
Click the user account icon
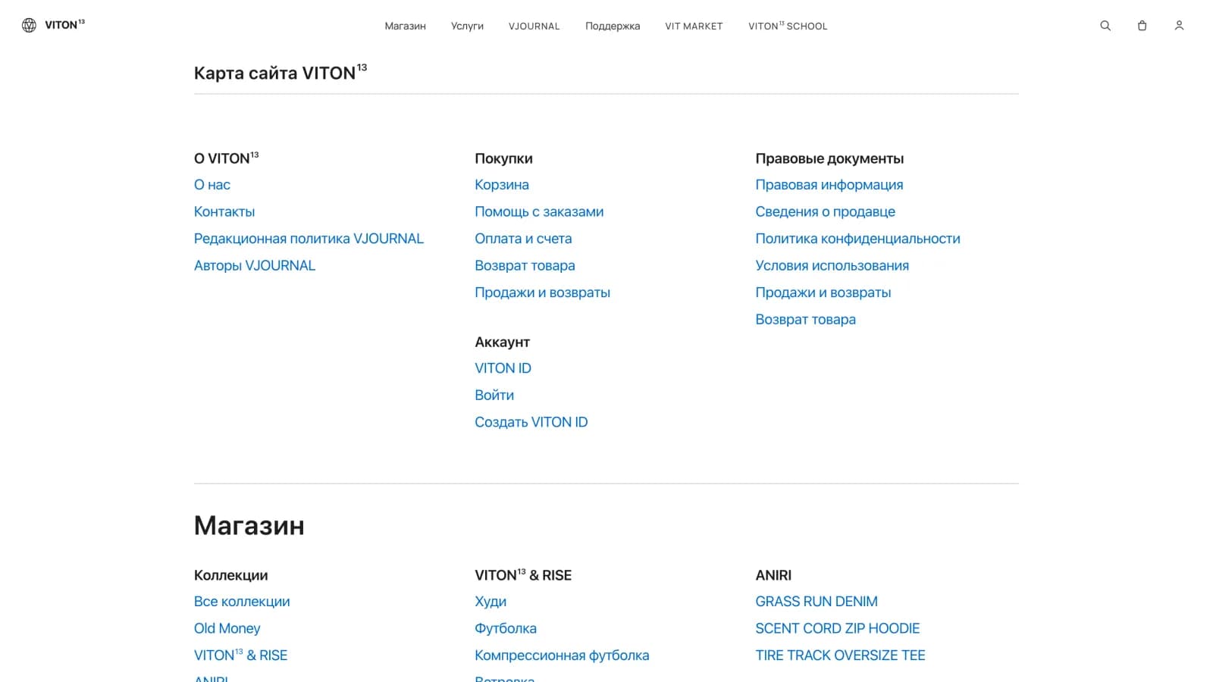[x=1179, y=26]
